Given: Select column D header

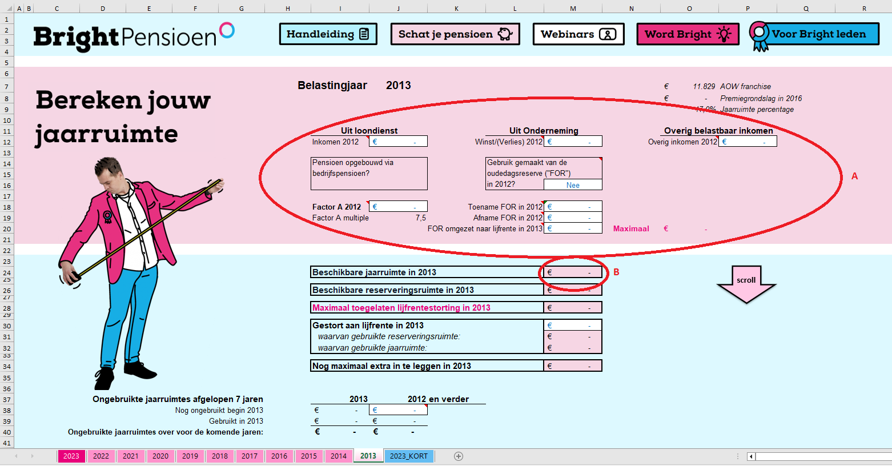Looking at the screenshot, I should pyautogui.click(x=102, y=9).
